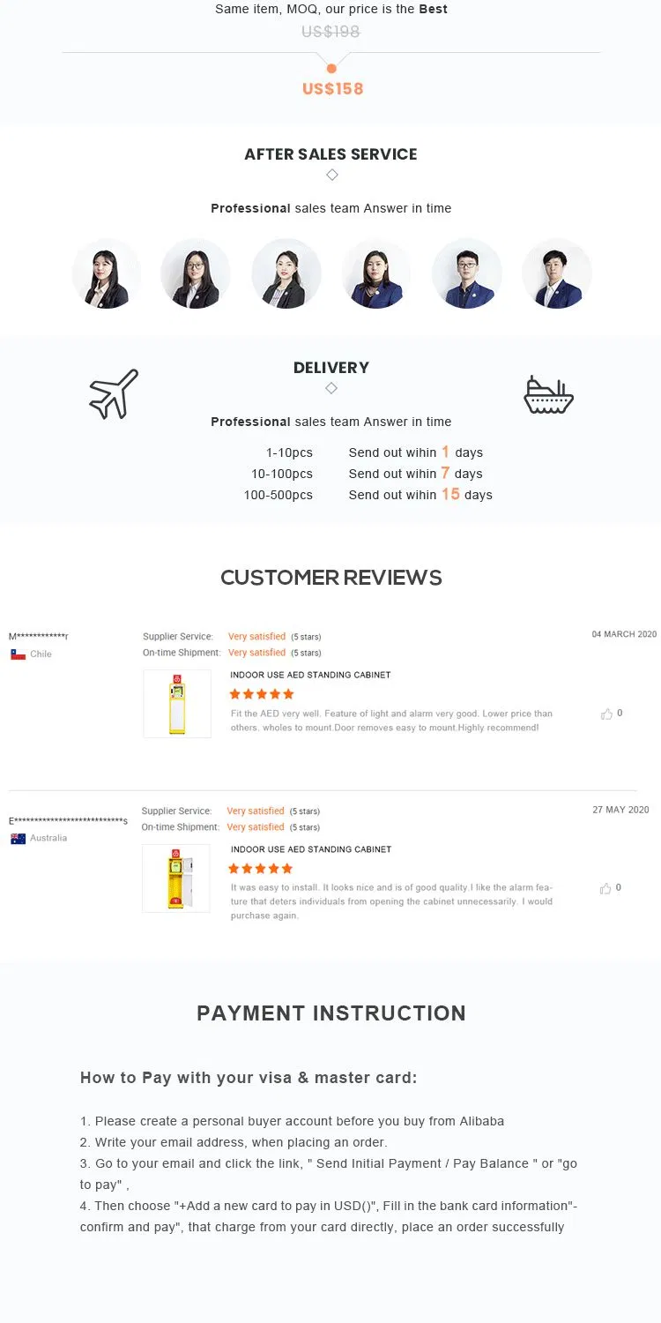Screen dimensions: 661x1323
Task: Select the third sales team member photo
Action: [286, 273]
